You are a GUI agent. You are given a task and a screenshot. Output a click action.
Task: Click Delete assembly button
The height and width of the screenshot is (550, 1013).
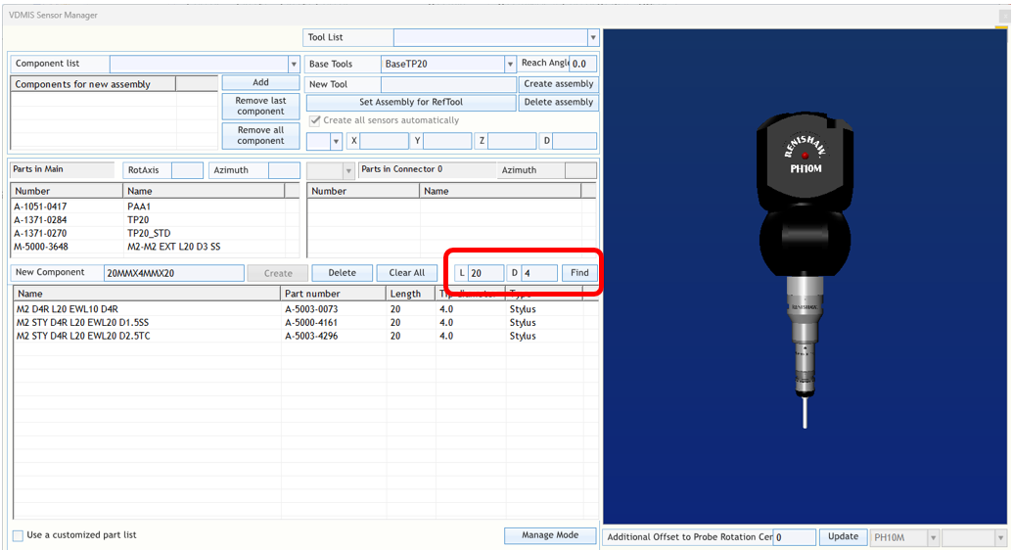tap(558, 102)
